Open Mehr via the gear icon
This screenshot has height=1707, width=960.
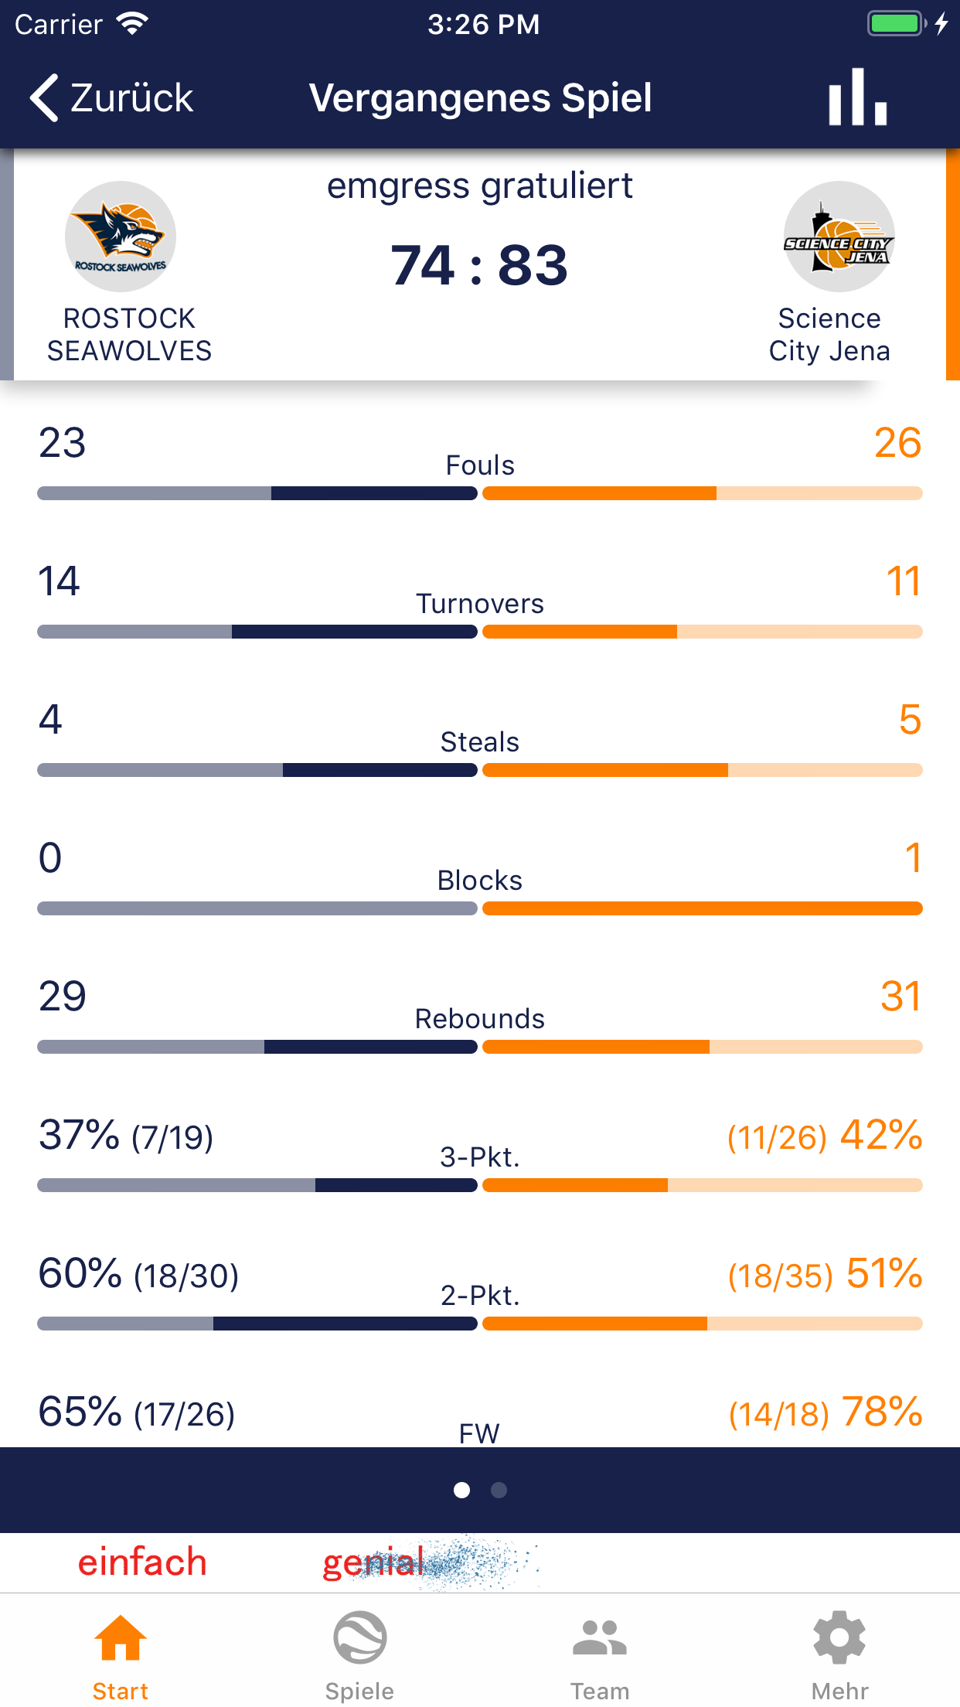(839, 1637)
